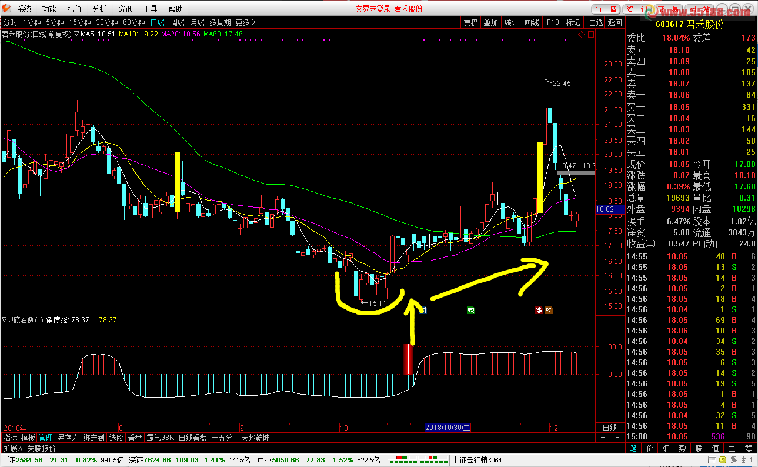The width and height of the screenshot is (758, 467).
Task: Switch to the 势 tab in quote panel
Action: coord(682,448)
